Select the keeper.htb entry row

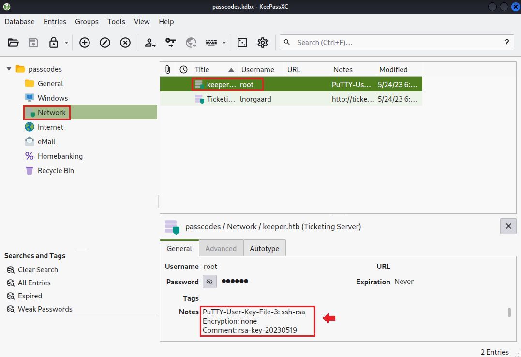291,85
